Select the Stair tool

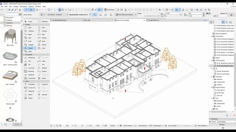point(29,38)
